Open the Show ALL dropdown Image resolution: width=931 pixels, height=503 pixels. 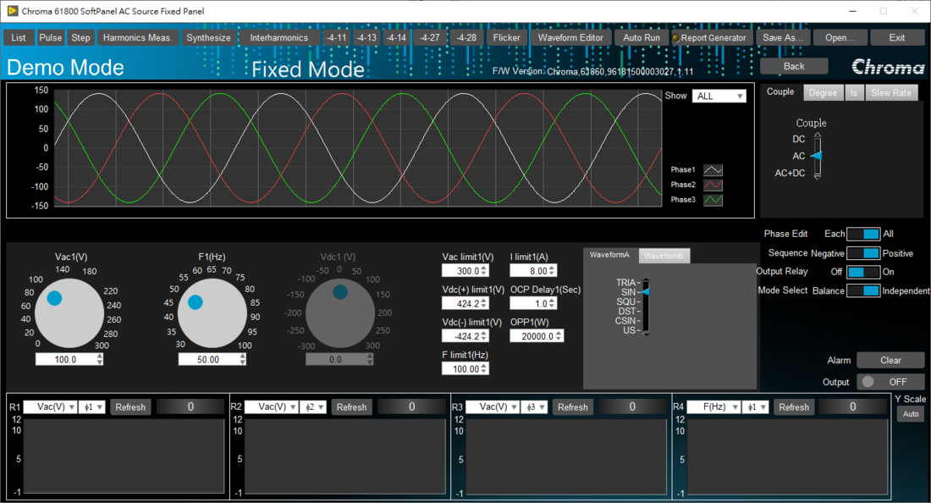[x=719, y=97]
